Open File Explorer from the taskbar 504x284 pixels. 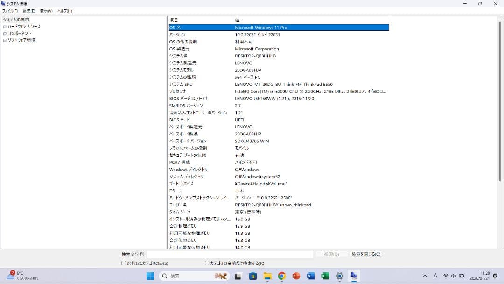[267, 276]
